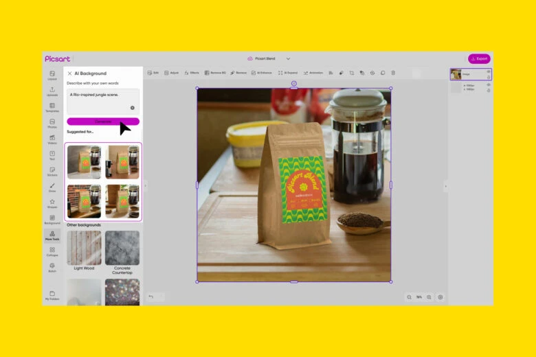Toggle visibility of the Image layer
Viewport: 536px width, 357px height.
[489, 71]
